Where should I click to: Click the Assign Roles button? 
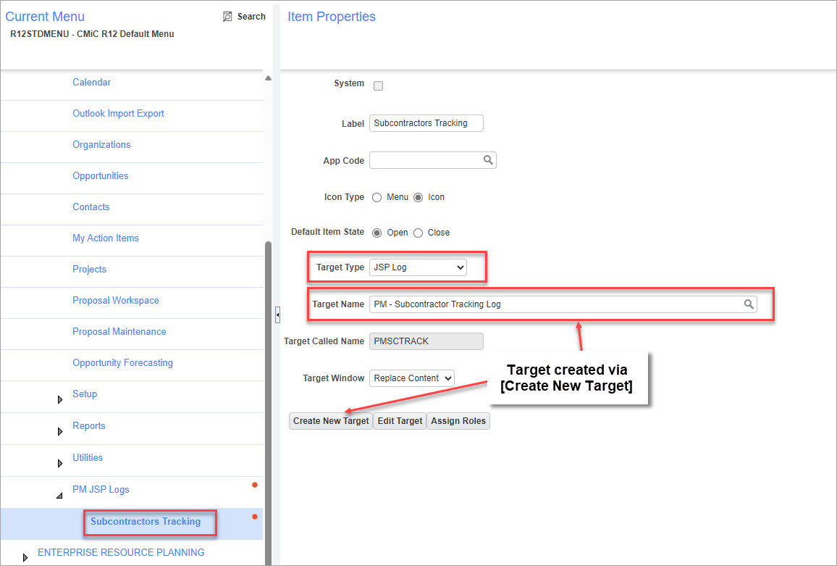pyautogui.click(x=458, y=420)
